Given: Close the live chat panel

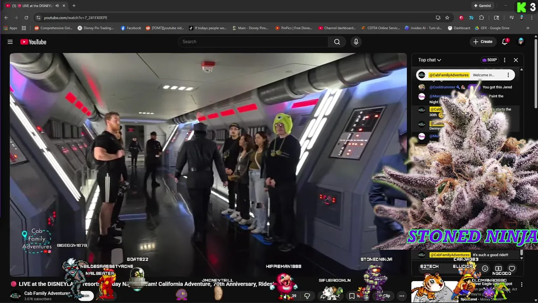Looking at the screenshot, I should click(516, 60).
